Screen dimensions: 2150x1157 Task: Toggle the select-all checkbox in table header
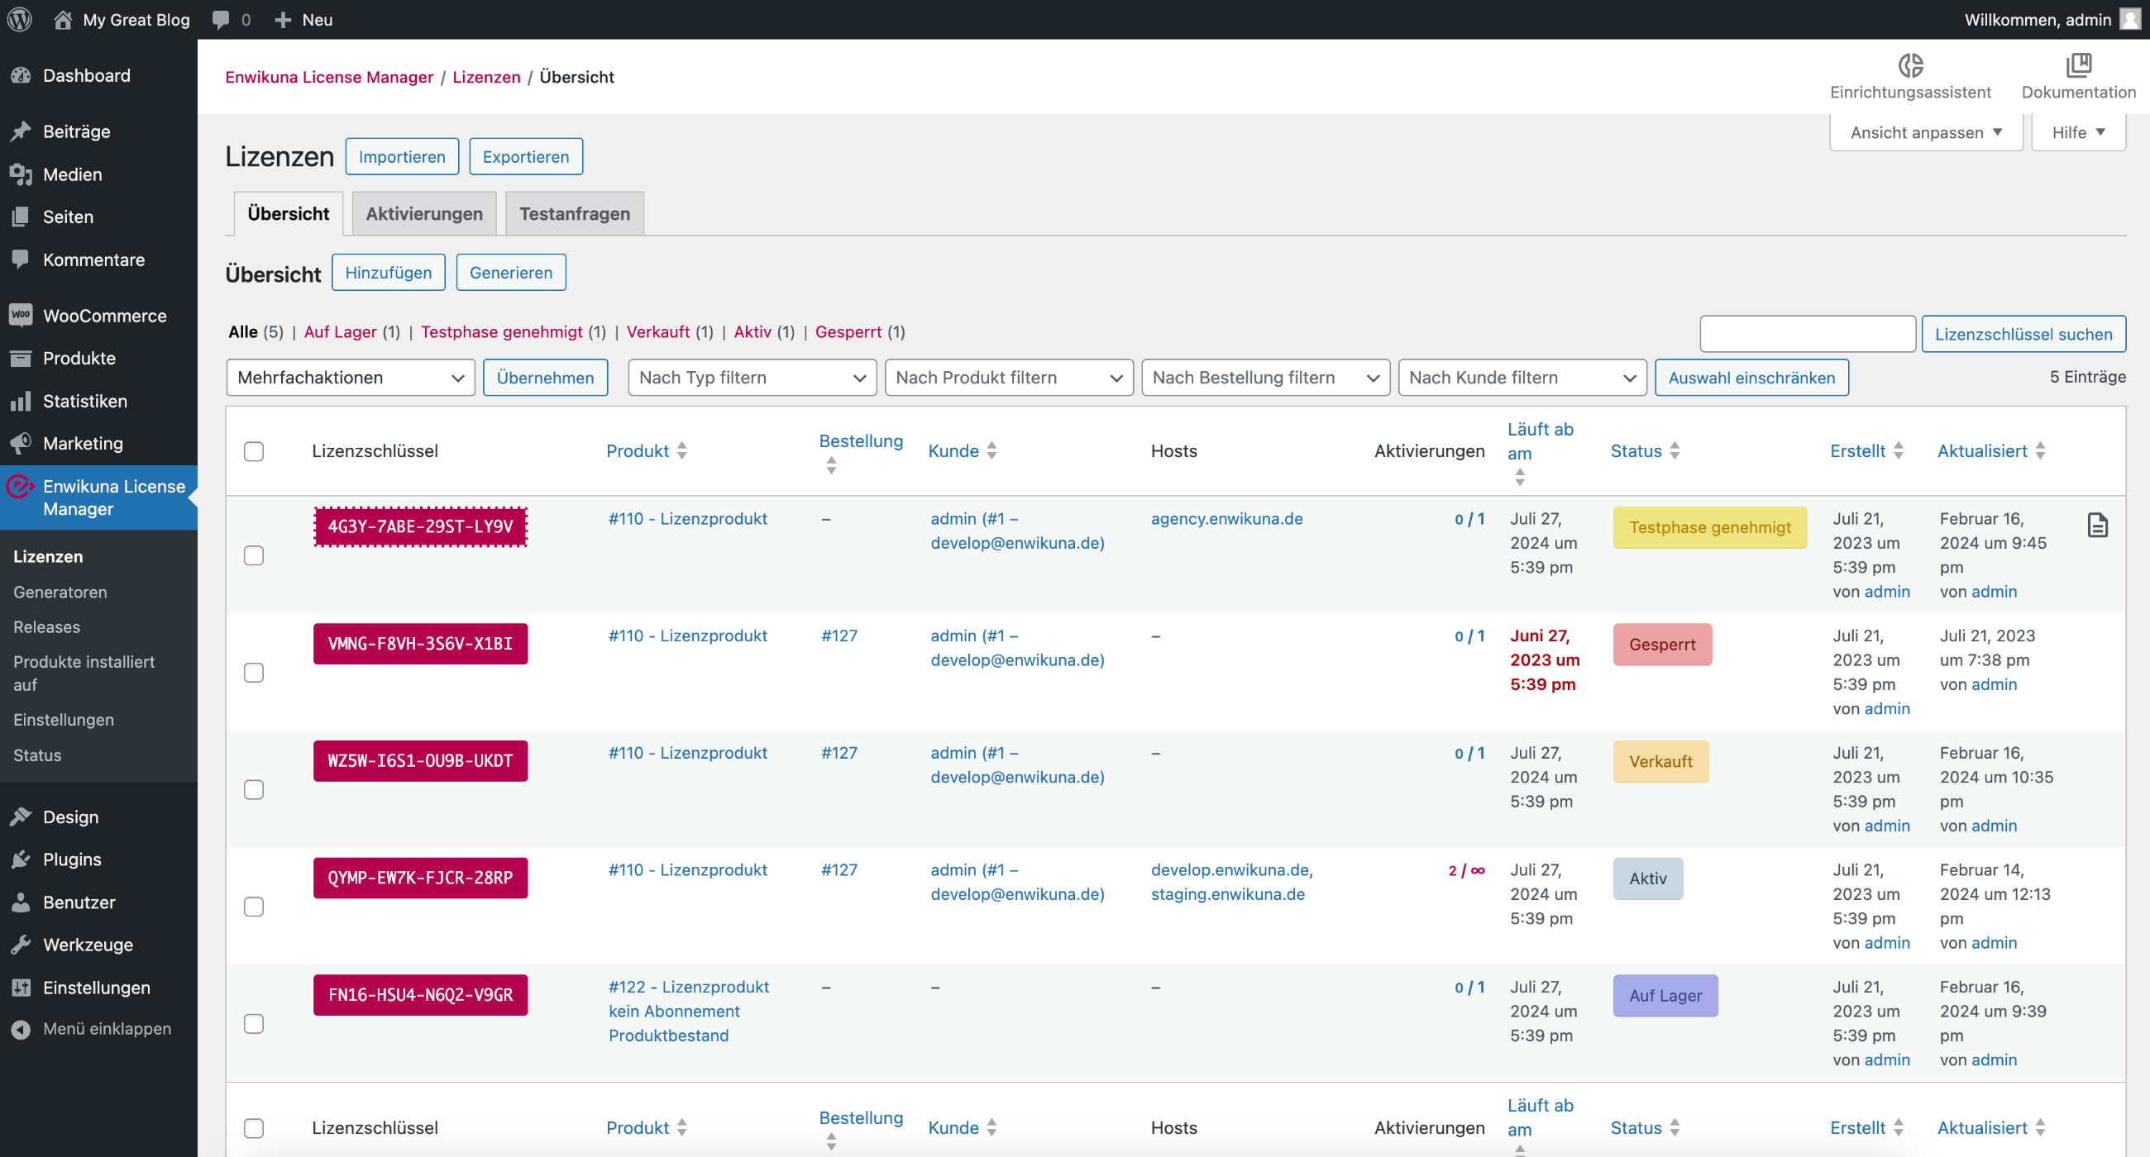click(x=254, y=451)
